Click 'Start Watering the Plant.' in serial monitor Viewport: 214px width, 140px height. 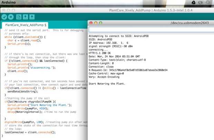107,84
